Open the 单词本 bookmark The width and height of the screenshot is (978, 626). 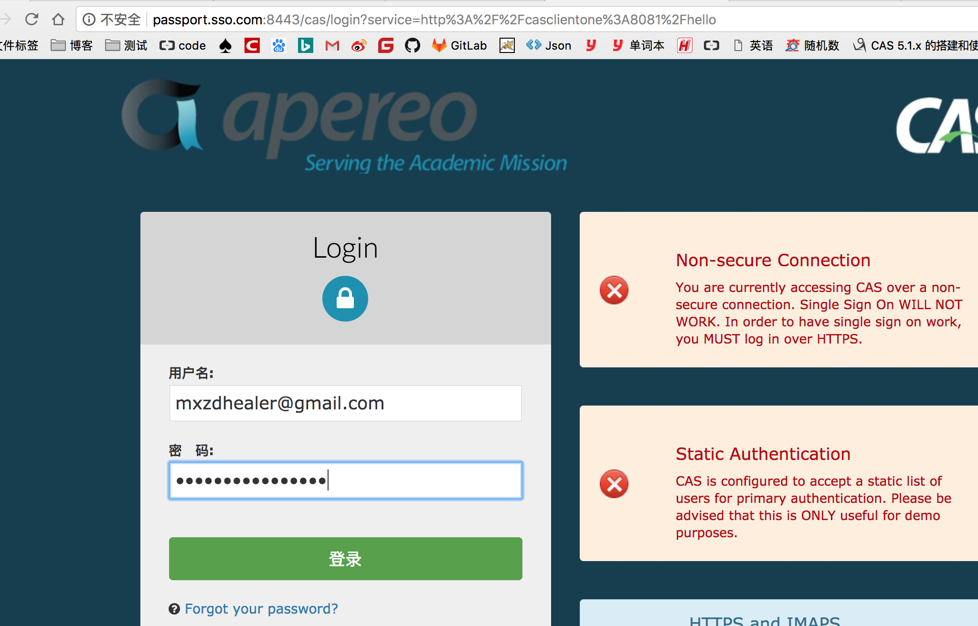tap(638, 45)
